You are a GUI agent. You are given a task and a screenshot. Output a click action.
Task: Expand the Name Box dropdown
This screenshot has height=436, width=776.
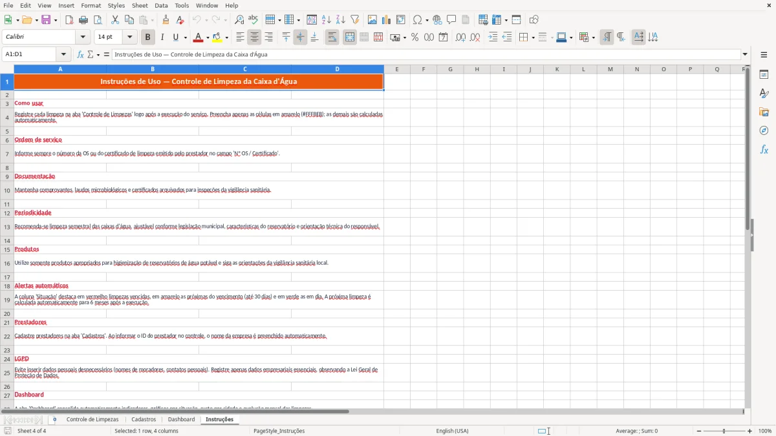[x=63, y=54]
